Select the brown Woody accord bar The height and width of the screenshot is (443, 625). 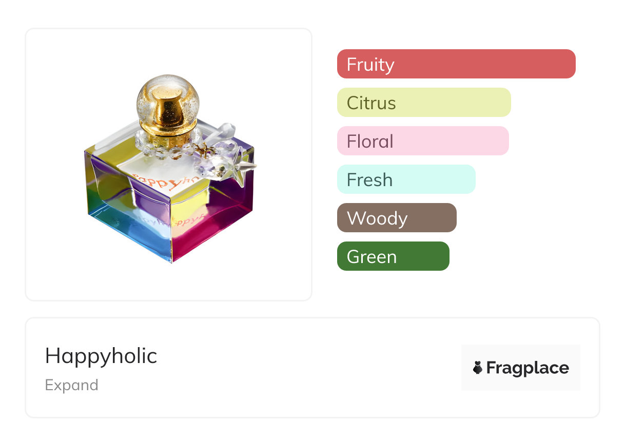[x=397, y=218]
